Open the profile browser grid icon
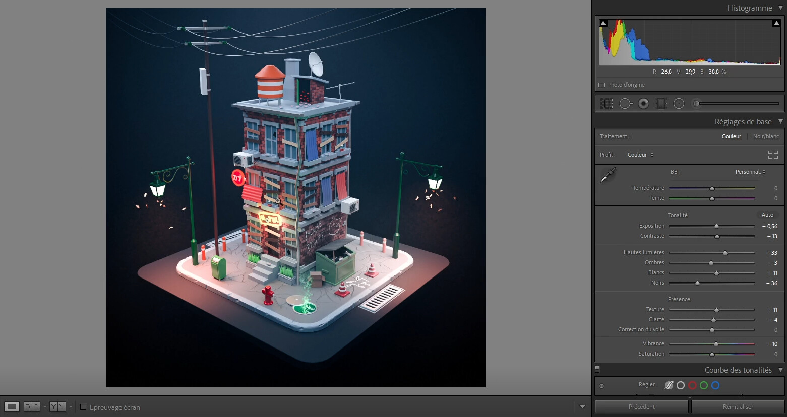787x417 pixels. tap(773, 155)
